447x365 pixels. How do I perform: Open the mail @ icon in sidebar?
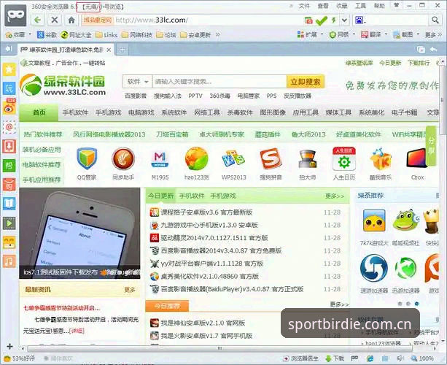(9, 127)
